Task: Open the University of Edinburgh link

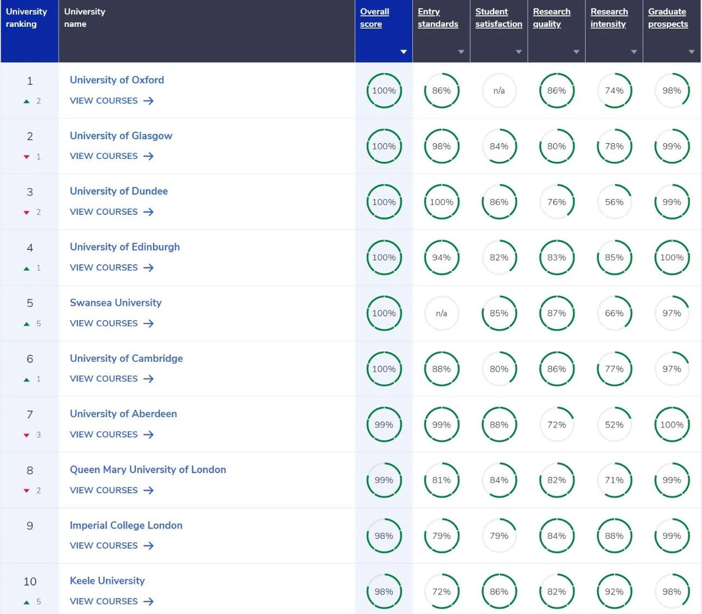Action: coord(124,247)
